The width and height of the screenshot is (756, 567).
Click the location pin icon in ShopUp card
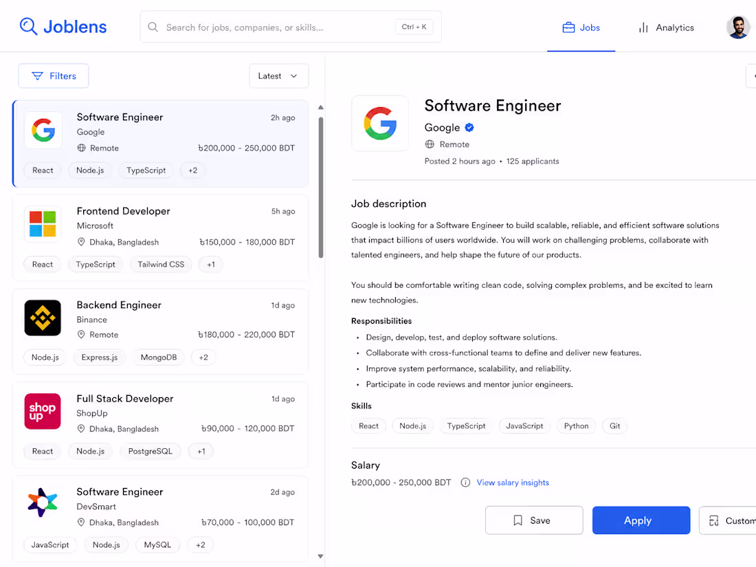tap(82, 429)
